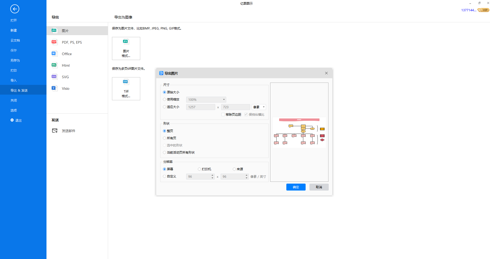Click the back arrow circle icon
The image size is (490, 259).
point(15,9)
